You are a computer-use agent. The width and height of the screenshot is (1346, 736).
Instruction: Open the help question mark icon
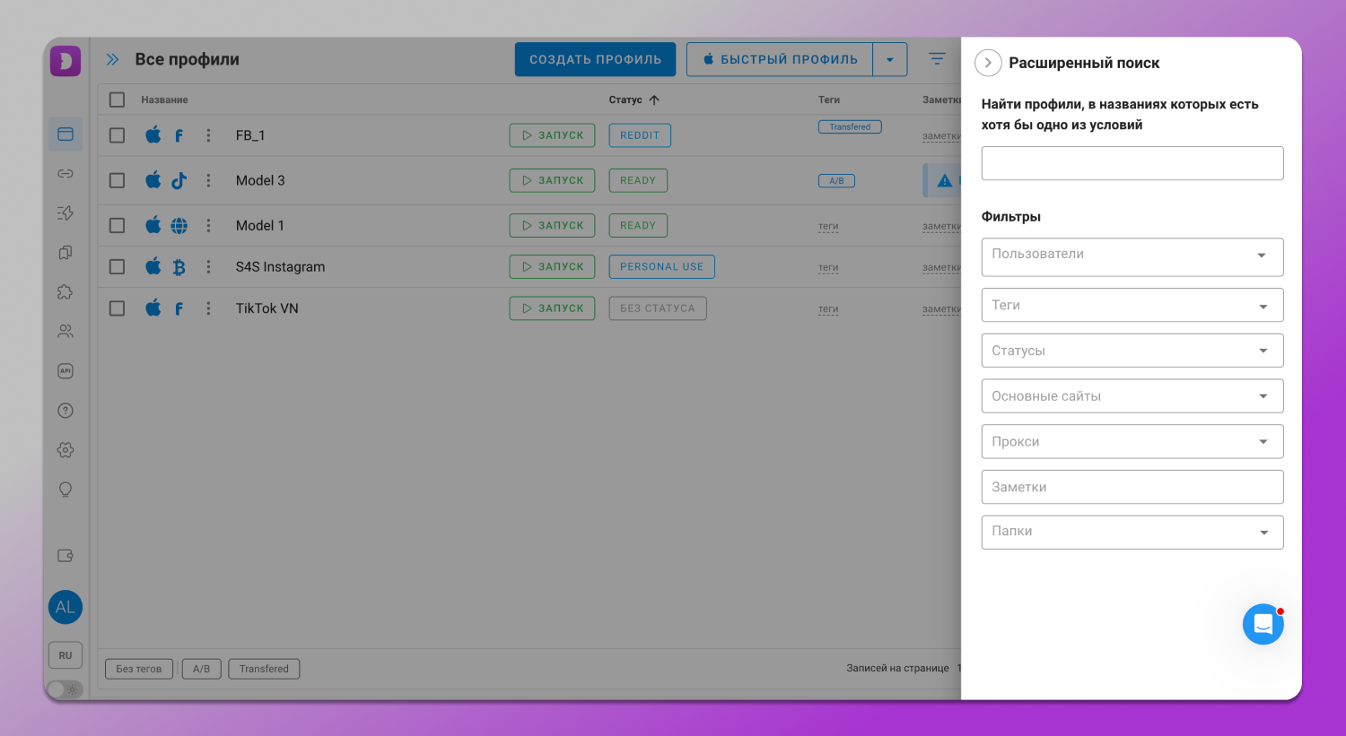pos(66,411)
